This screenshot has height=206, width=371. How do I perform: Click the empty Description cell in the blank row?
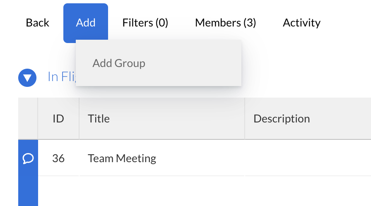coord(306,191)
